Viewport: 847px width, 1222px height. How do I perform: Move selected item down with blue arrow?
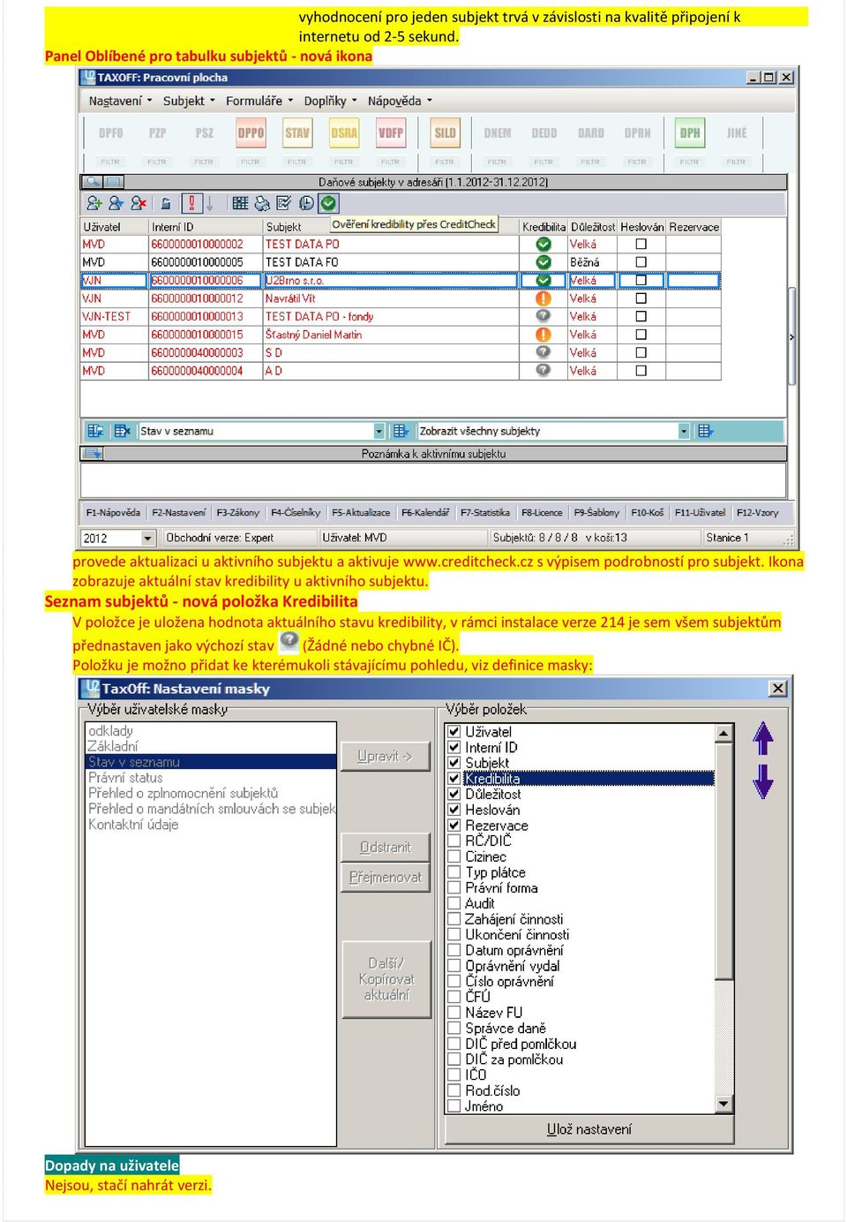point(763,781)
